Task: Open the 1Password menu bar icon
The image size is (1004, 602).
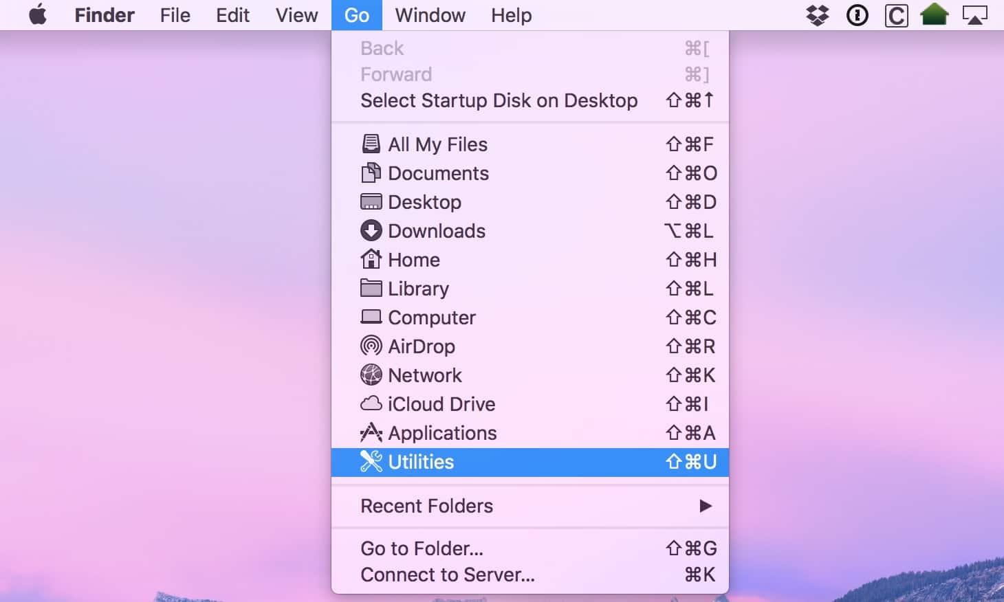Action: [857, 15]
